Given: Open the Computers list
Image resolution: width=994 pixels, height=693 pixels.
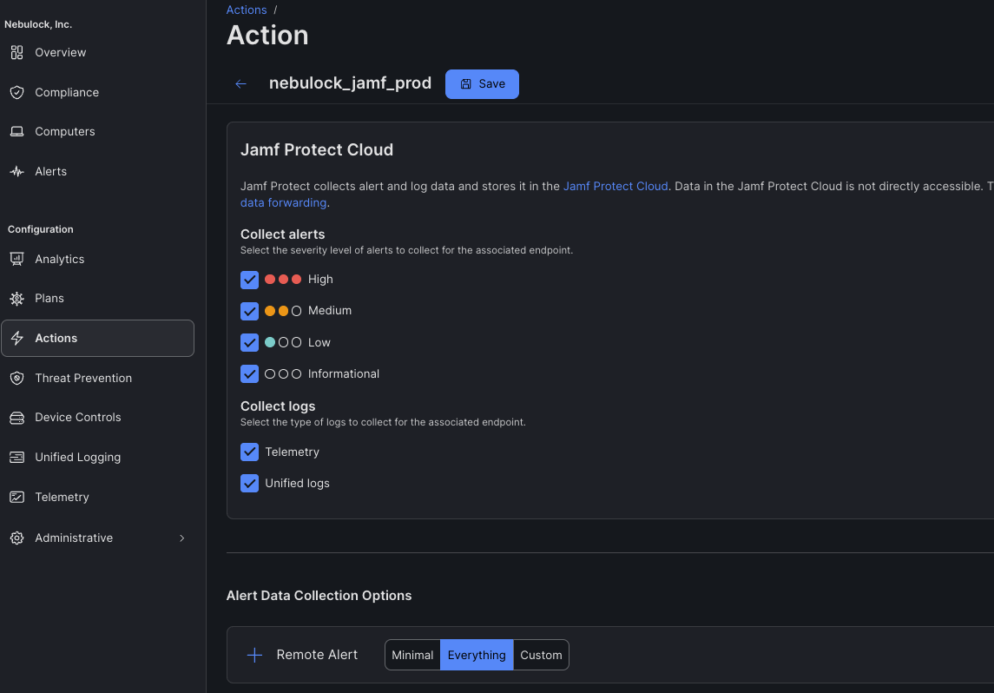Looking at the screenshot, I should tap(64, 132).
